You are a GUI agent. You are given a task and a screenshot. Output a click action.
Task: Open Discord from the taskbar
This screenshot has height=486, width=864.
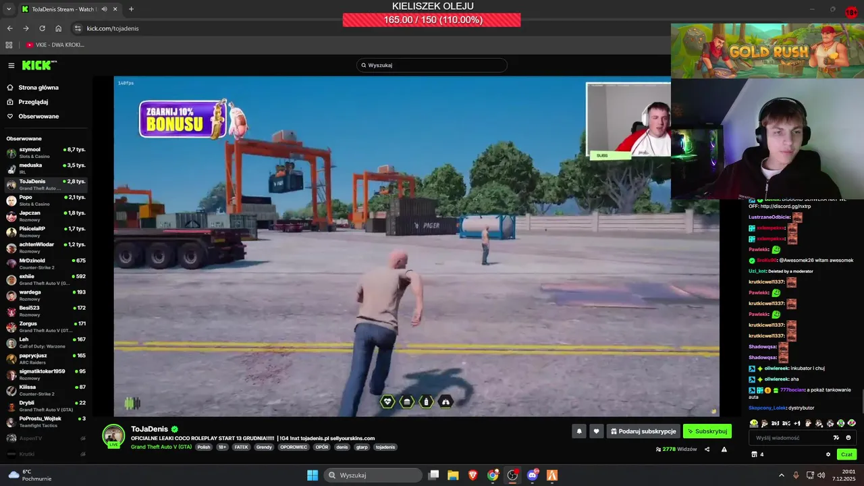[533, 475]
